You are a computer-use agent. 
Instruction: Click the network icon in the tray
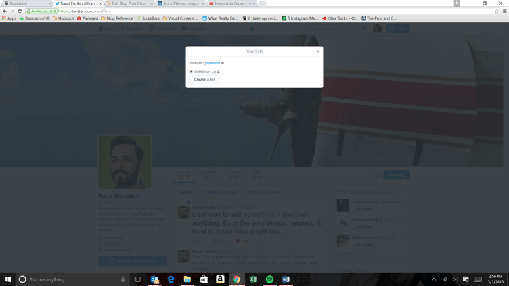click(x=445, y=279)
